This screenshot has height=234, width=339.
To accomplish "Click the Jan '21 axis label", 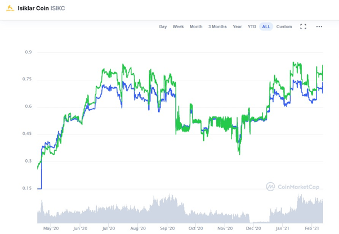I will point(282,228).
